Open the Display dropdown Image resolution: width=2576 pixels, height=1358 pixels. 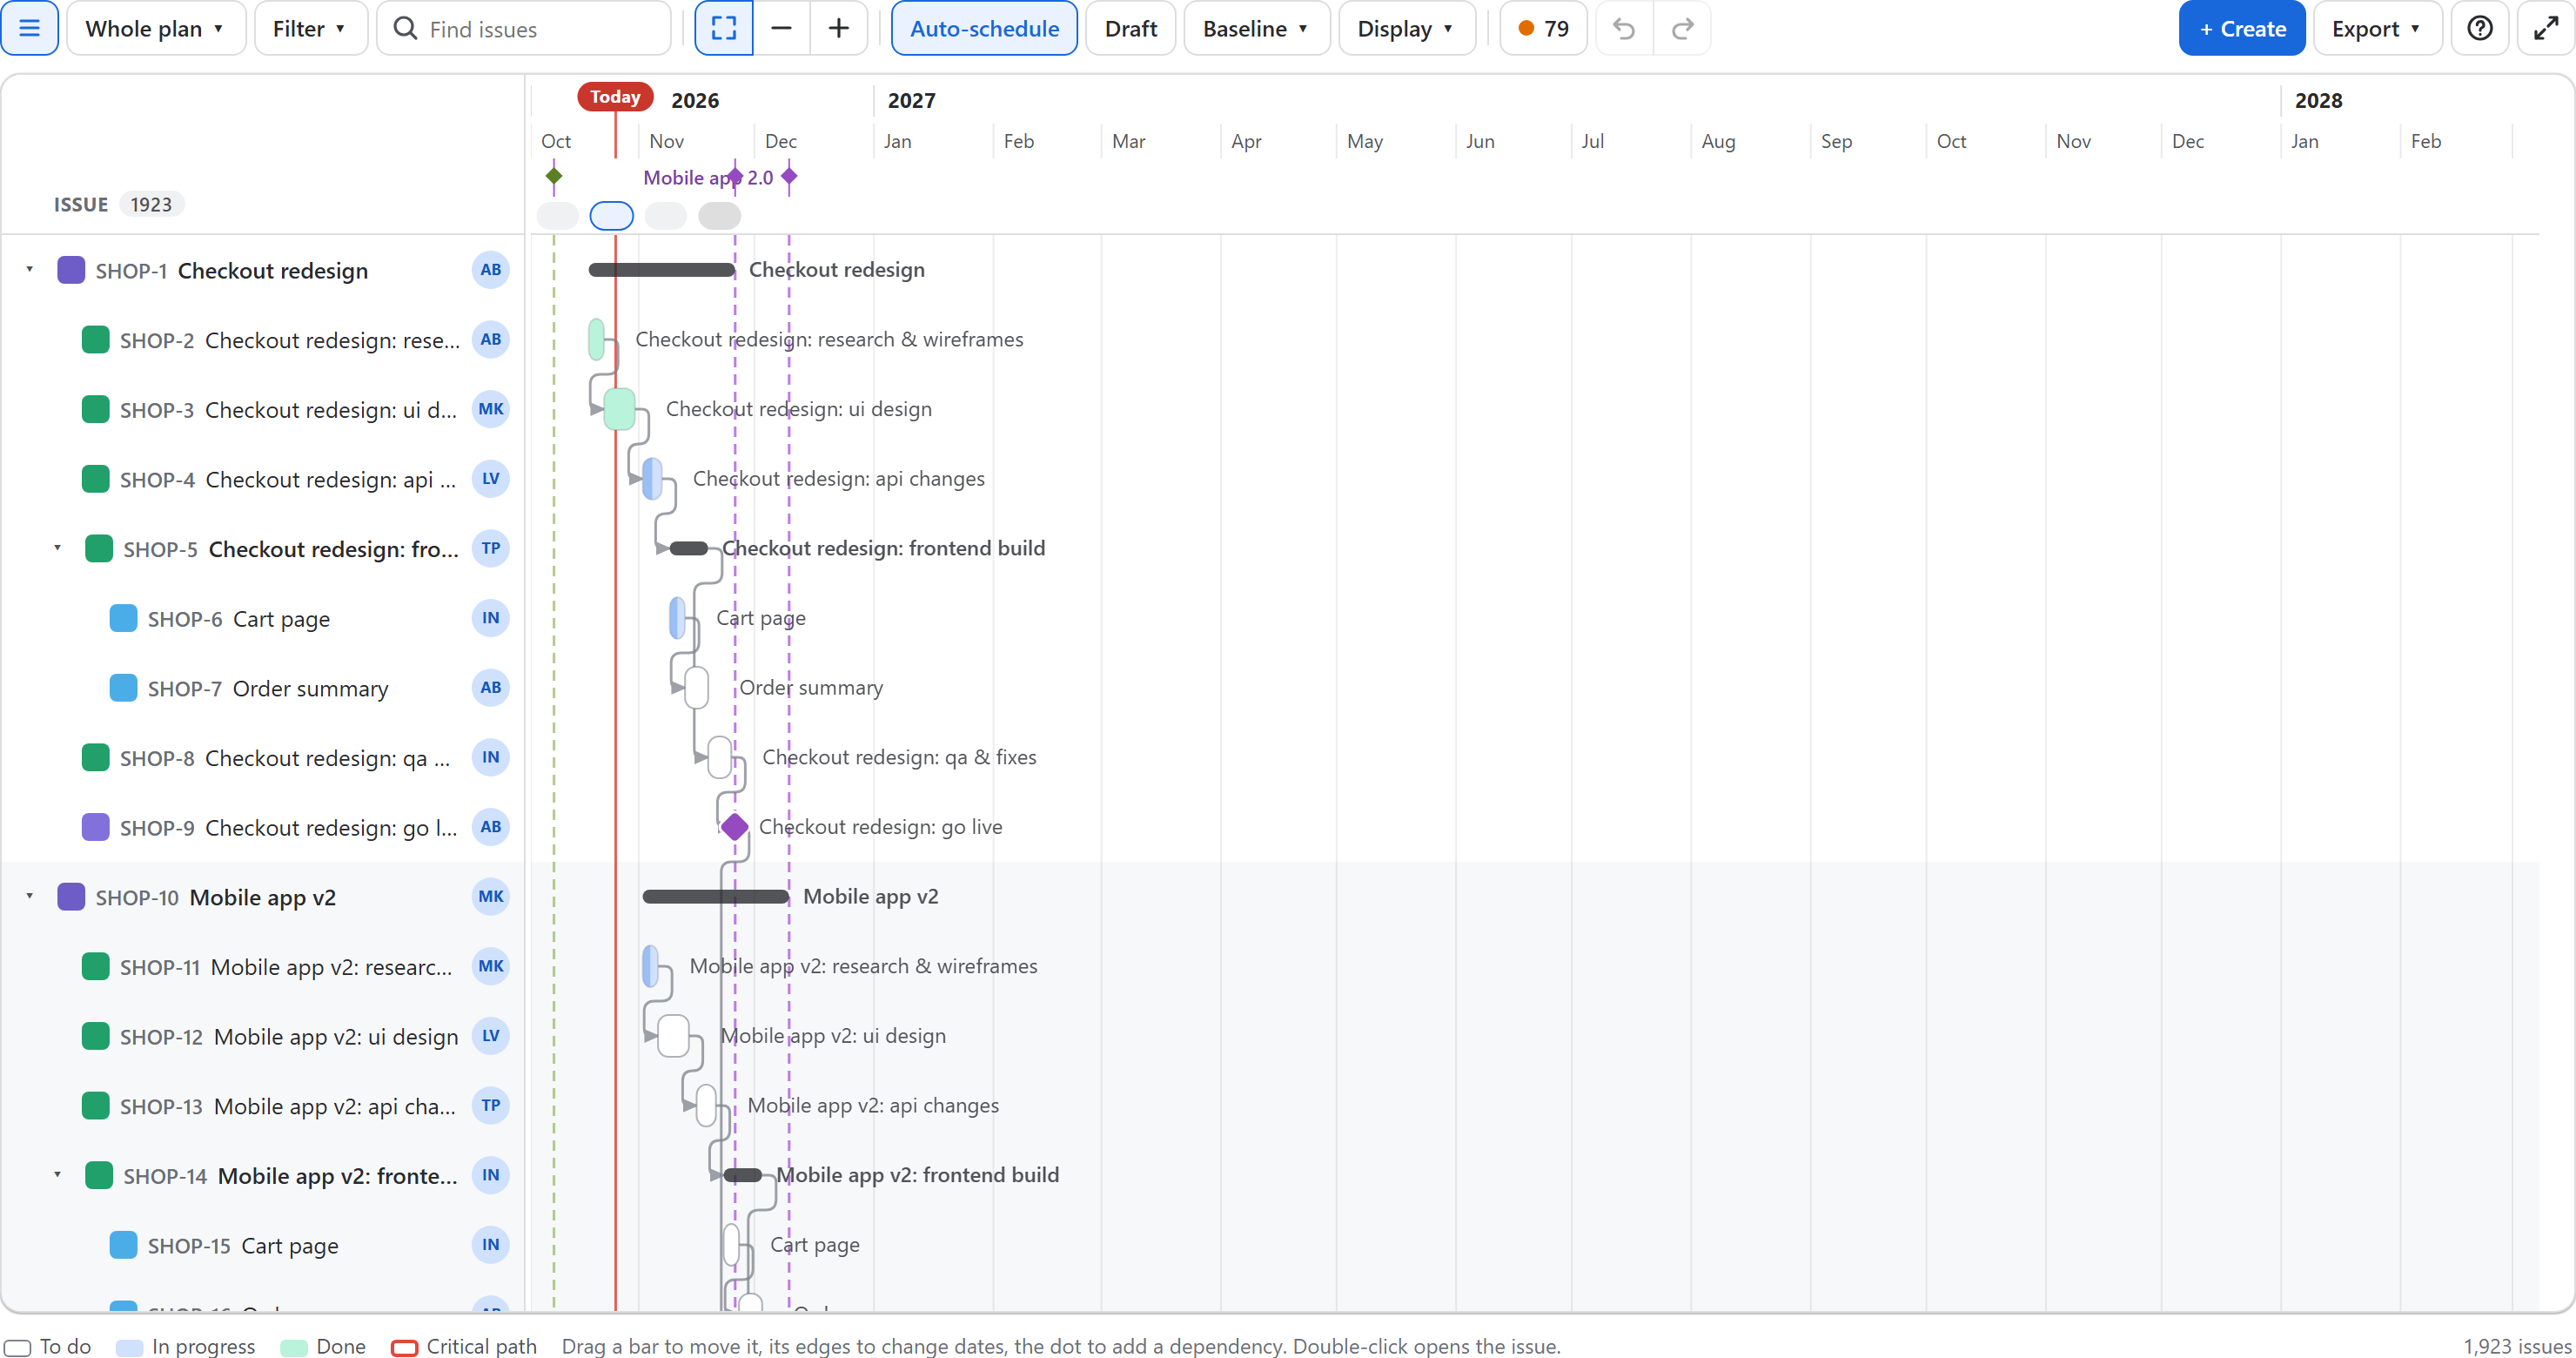pos(1406,28)
